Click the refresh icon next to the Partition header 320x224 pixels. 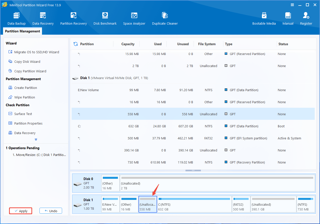75,44
